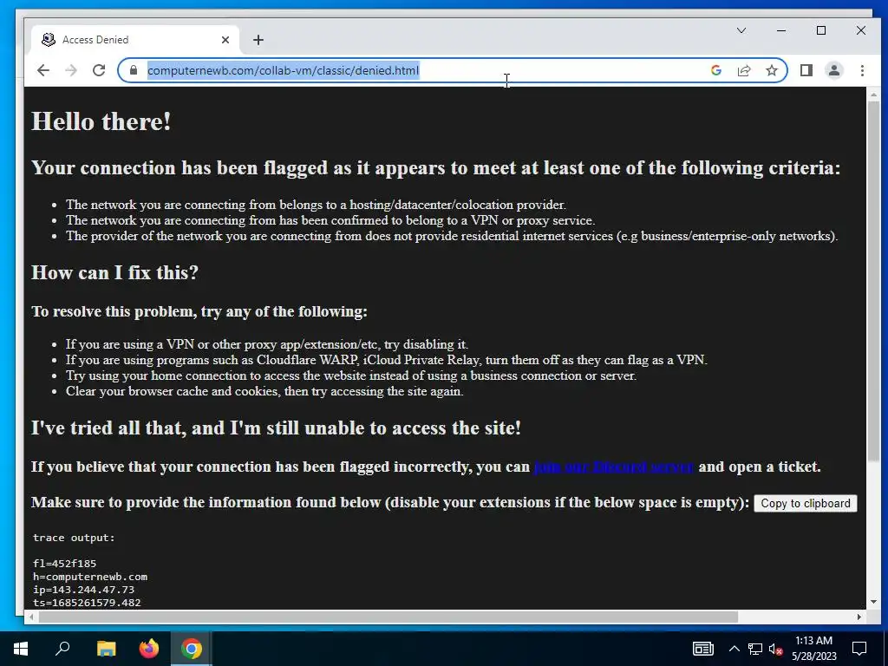Screen dimensions: 888x666
Task: Click the bullet about using home connection
Action: click(351, 376)
